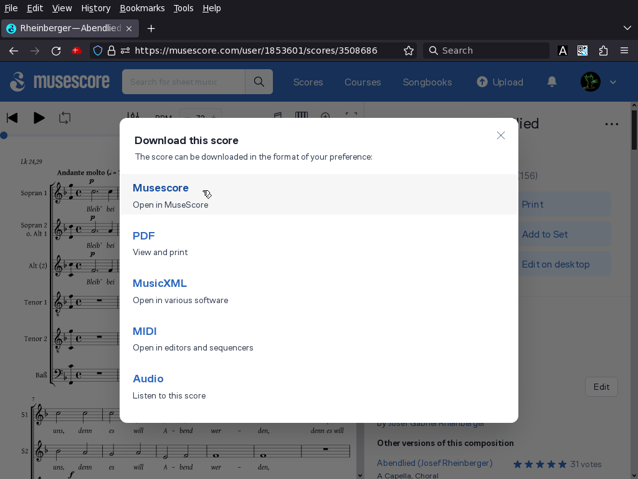Image resolution: width=638 pixels, height=479 pixels.
Task: Rewind playback to the start
Action: pos(12,118)
